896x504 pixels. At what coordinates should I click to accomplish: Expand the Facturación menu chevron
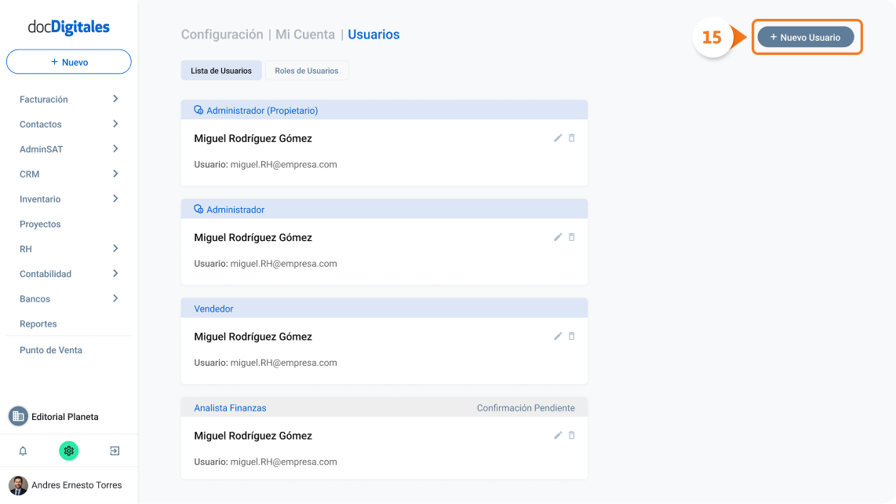coord(115,99)
